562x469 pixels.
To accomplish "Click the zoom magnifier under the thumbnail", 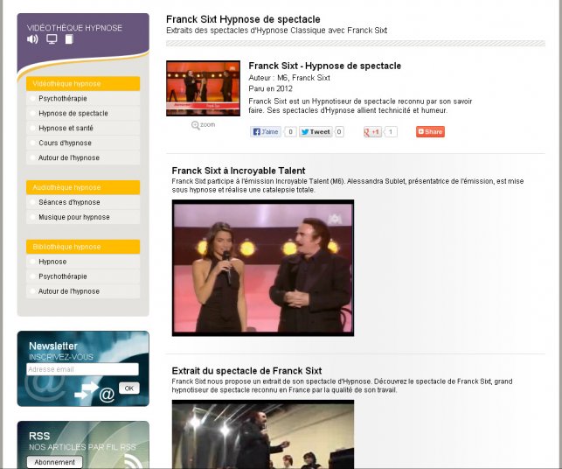I will [x=203, y=125].
